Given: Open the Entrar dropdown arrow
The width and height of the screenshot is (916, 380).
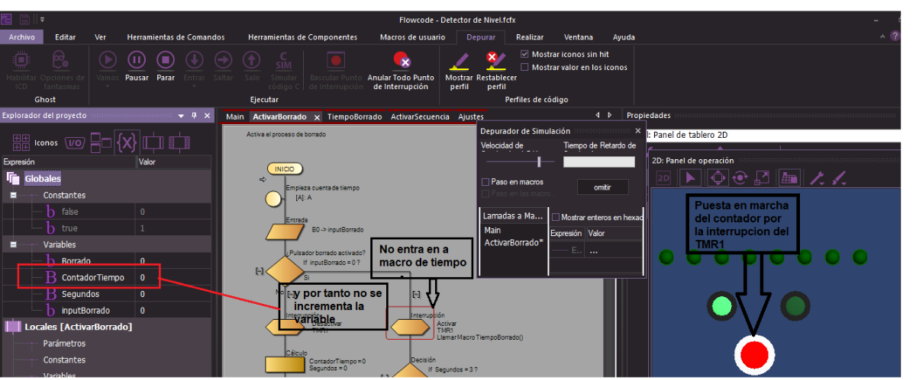Looking at the screenshot, I should coord(194,86).
